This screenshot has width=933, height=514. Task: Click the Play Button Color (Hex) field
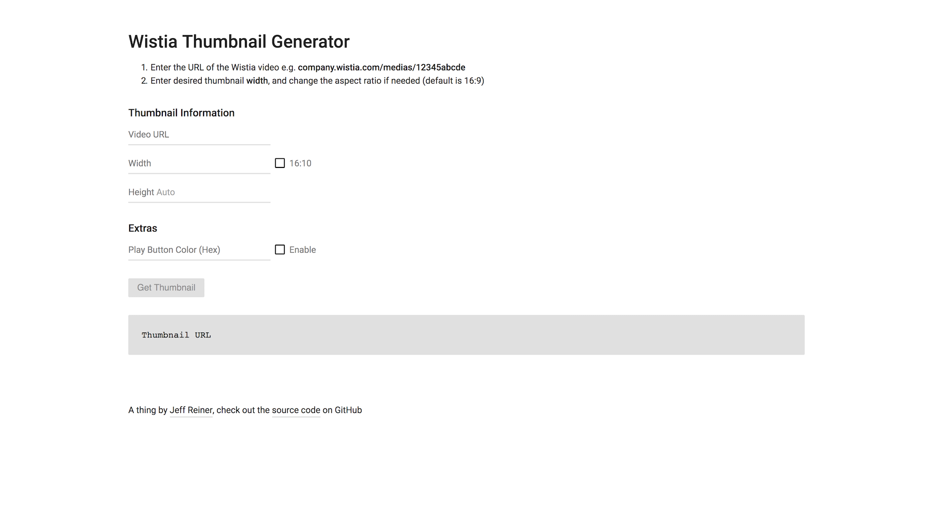(x=199, y=249)
